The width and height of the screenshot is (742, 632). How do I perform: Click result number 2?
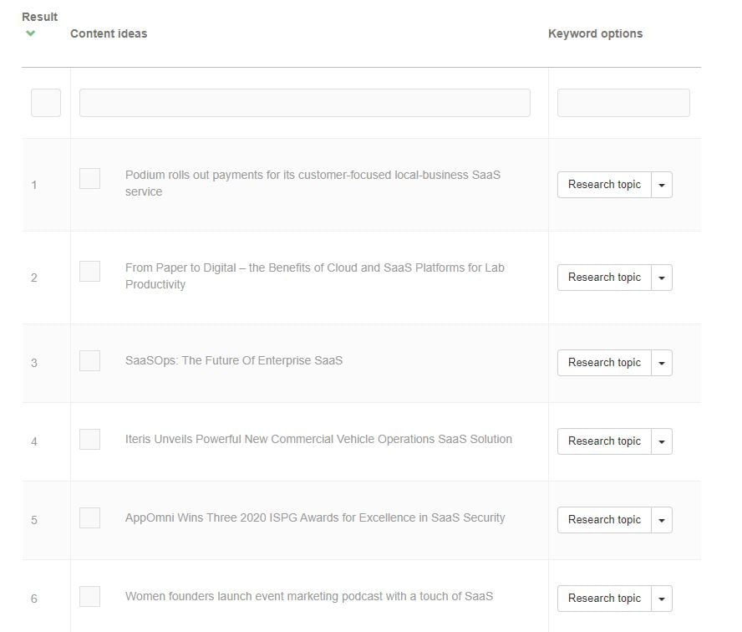point(34,278)
